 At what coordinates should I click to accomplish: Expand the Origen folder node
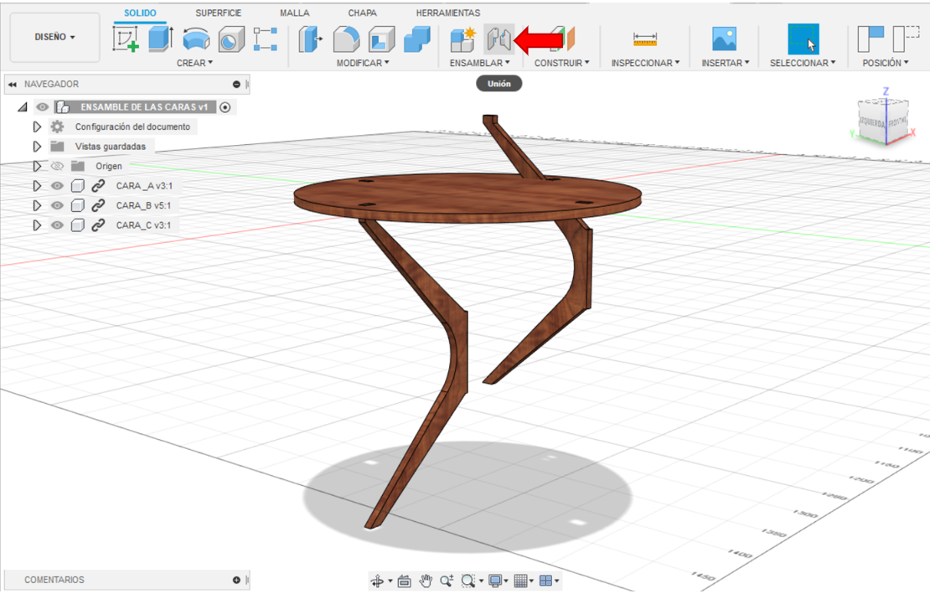tap(37, 166)
